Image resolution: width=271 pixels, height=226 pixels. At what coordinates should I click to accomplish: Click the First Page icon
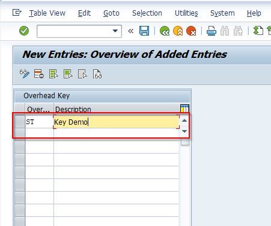[258, 31]
